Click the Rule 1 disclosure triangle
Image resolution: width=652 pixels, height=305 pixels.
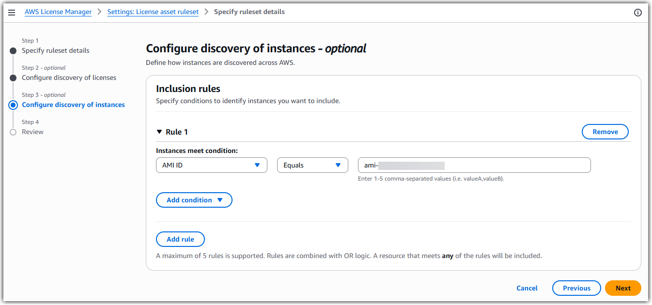(160, 131)
